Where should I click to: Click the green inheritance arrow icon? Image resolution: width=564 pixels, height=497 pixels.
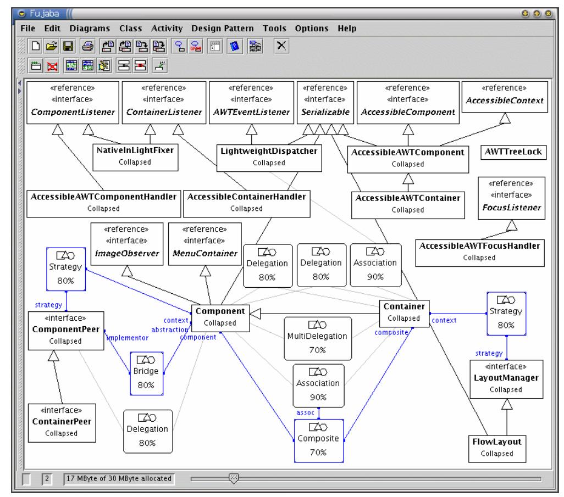tap(160, 66)
